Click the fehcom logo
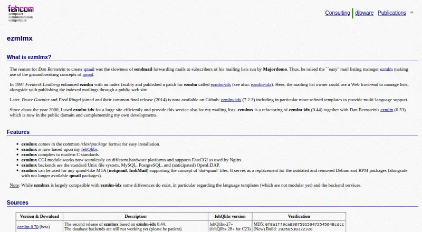The image size is (422, 232). [x=21, y=13]
